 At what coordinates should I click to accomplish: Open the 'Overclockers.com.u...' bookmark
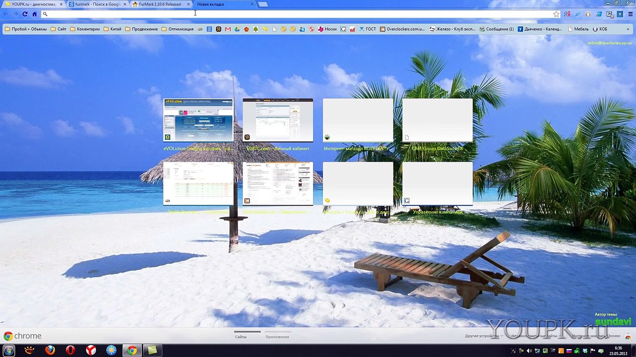click(x=402, y=29)
